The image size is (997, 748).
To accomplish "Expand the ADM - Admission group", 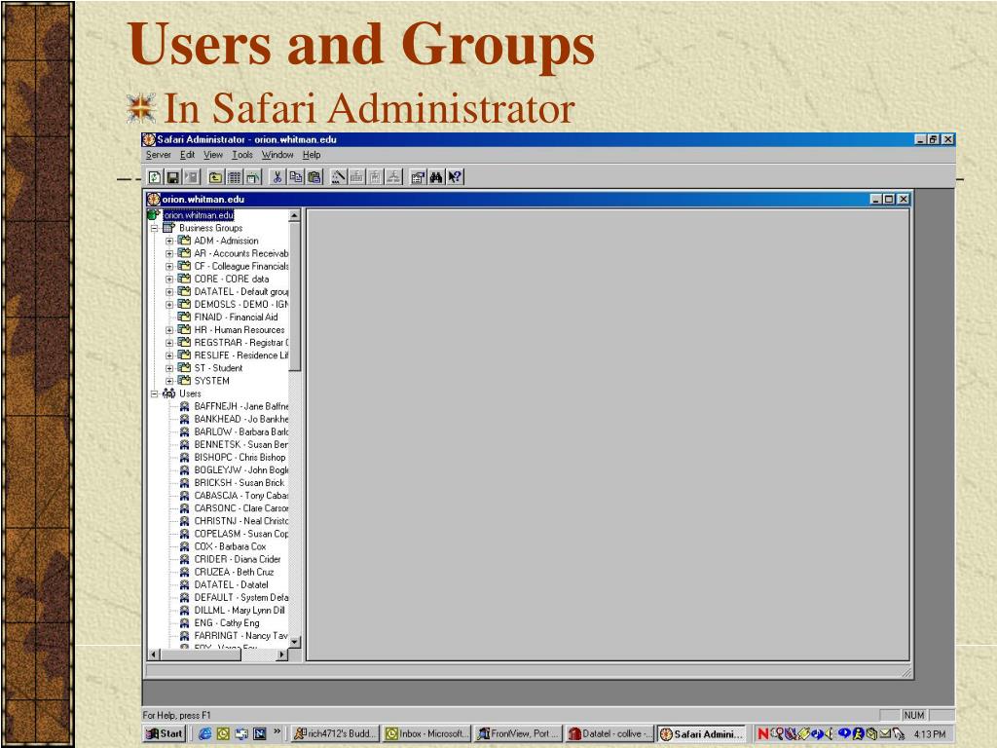I will (169, 242).
